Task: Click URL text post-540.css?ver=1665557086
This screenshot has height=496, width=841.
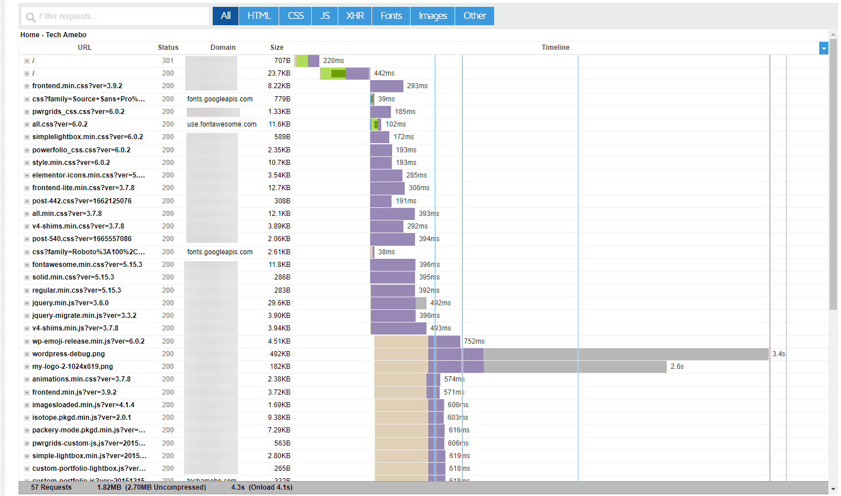Action: click(x=82, y=239)
